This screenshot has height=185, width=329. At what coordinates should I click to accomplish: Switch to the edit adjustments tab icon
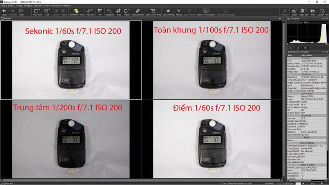[298, 48]
